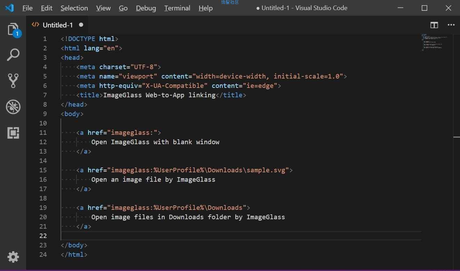Open the Edit menu
The width and height of the screenshot is (460, 271).
pyautogui.click(x=47, y=8)
